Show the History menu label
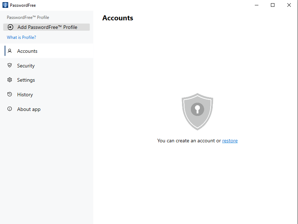The width and height of the screenshot is (298, 224). coord(25,95)
